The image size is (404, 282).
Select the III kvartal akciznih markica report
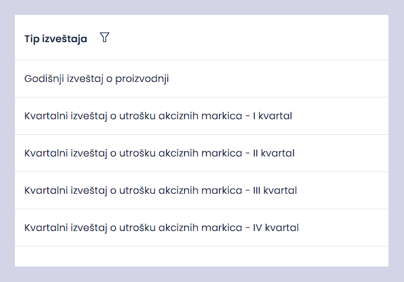(x=202, y=191)
